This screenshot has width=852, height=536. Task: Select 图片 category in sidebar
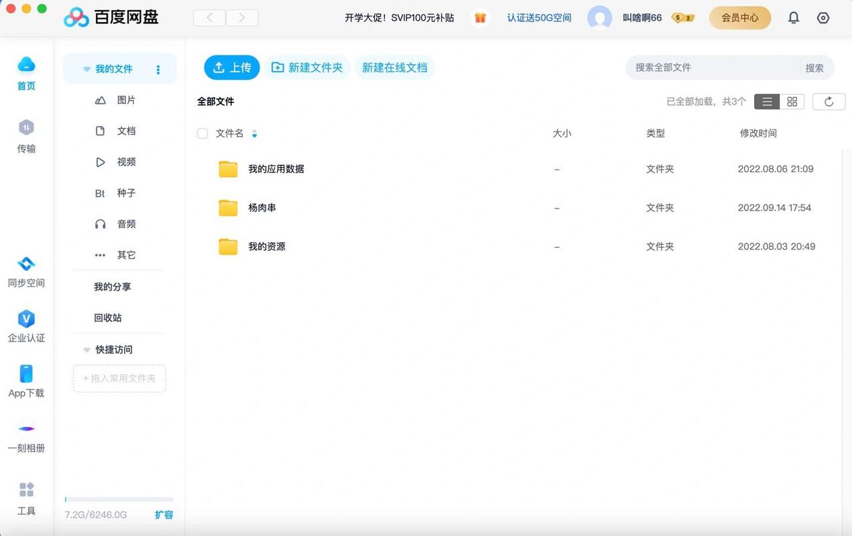click(126, 100)
